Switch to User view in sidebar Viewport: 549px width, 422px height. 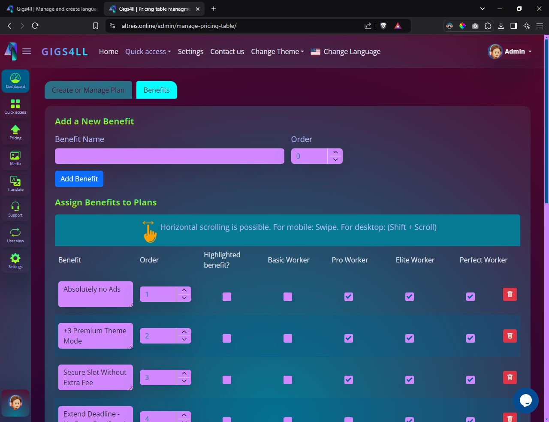pyautogui.click(x=15, y=235)
